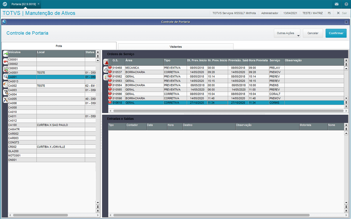Viewport: 351px width, 219px height.
Task: Click the green arrow vehicle entry icon
Action: [5, 54]
